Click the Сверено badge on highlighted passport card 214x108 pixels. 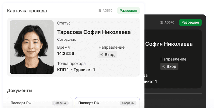(128, 103)
